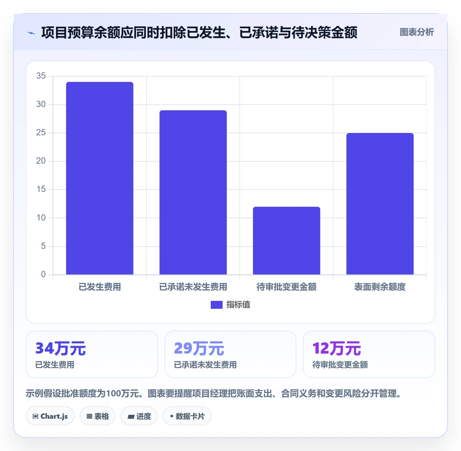
Task: Select the note starting with 示例假设批准额度
Action: pyautogui.click(x=213, y=394)
